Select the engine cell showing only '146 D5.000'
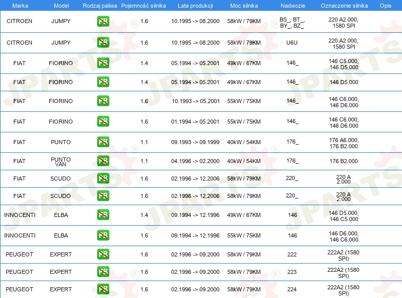The width and height of the screenshot is (402, 298). pos(344,82)
